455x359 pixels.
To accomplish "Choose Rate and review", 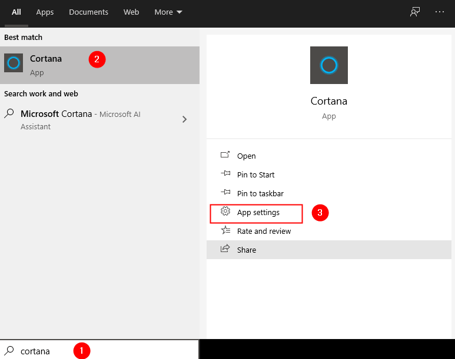I will pos(264,231).
